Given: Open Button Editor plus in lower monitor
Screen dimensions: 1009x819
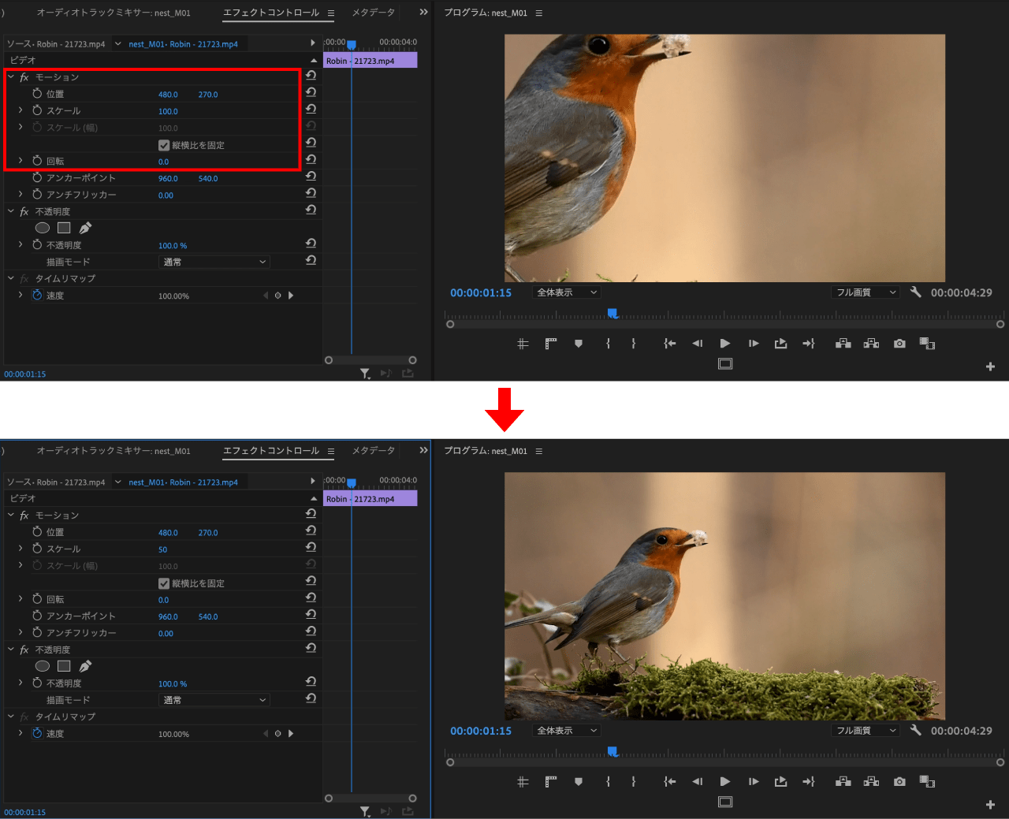Looking at the screenshot, I should pyautogui.click(x=990, y=805).
